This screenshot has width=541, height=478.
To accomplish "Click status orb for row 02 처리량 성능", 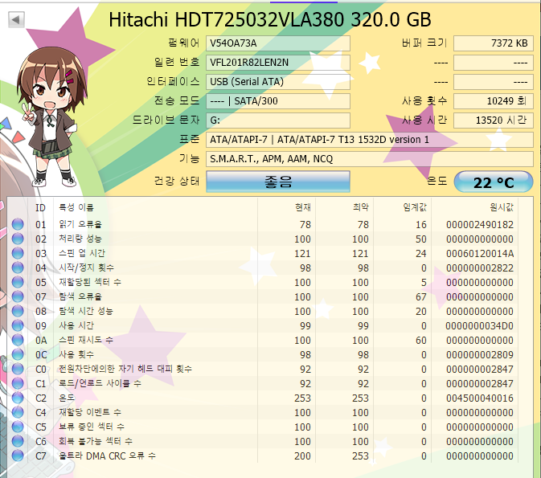I will pyautogui.click(x=18, y=239).
